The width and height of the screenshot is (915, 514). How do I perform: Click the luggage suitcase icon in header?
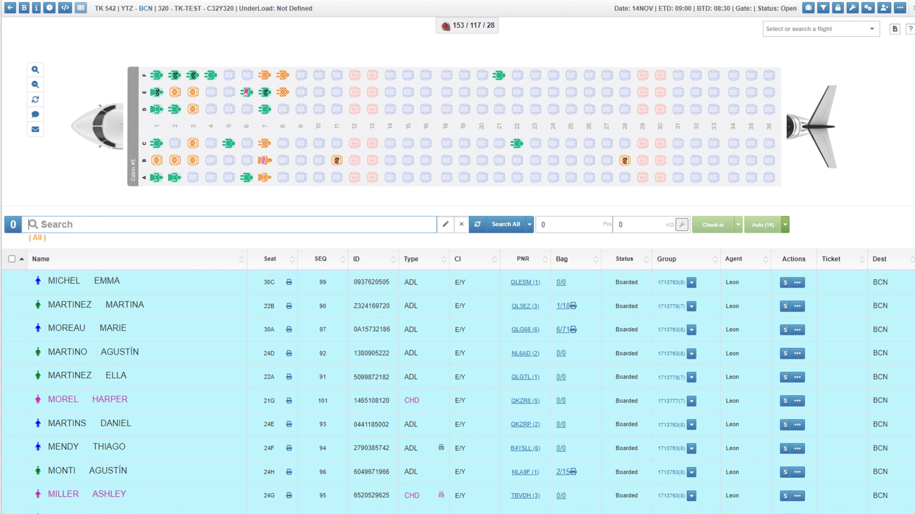coord(808,8)
